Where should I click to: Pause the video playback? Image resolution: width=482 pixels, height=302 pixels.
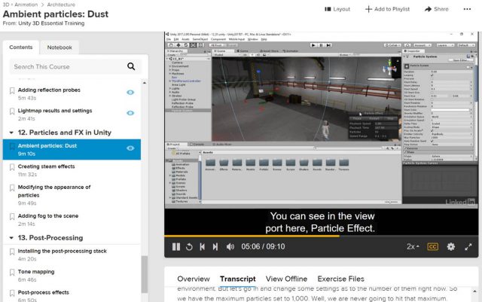(176, 246)
